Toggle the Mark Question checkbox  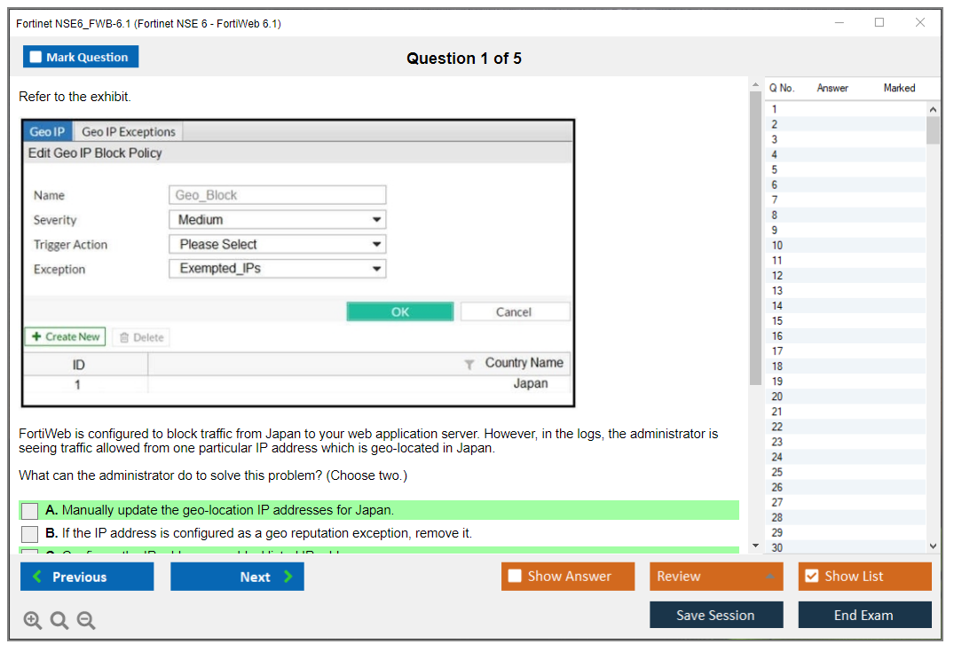(x=36, y=57)
